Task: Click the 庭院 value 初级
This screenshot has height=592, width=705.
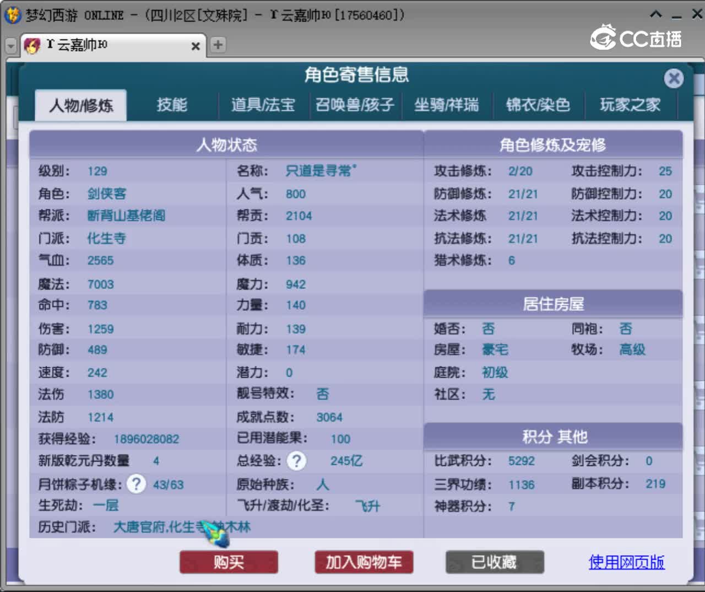Action: click(x=495, y=373)
